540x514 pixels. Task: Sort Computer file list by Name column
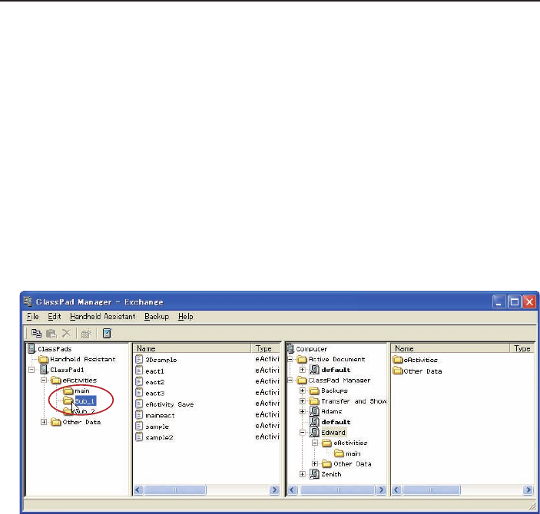click(450, 348)
